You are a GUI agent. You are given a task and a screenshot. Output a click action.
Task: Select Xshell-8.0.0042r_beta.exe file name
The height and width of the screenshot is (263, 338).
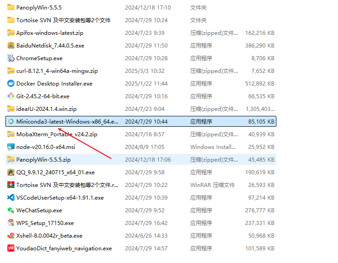coord(49,236)
